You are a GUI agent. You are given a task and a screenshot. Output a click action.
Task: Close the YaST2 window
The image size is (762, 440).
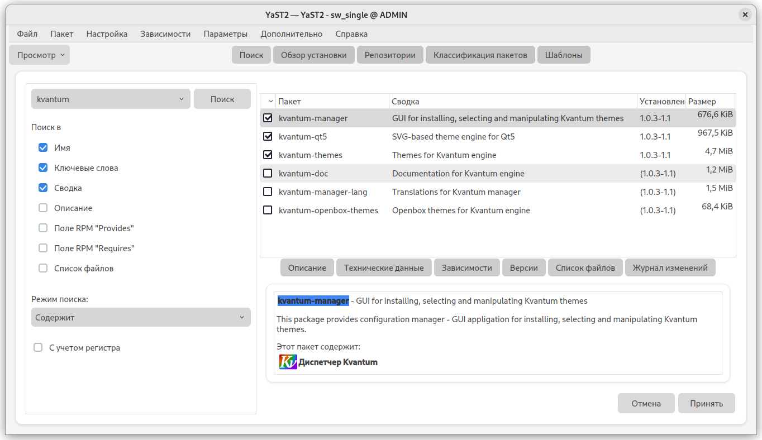pyautogui.click(x=745, y=15)
